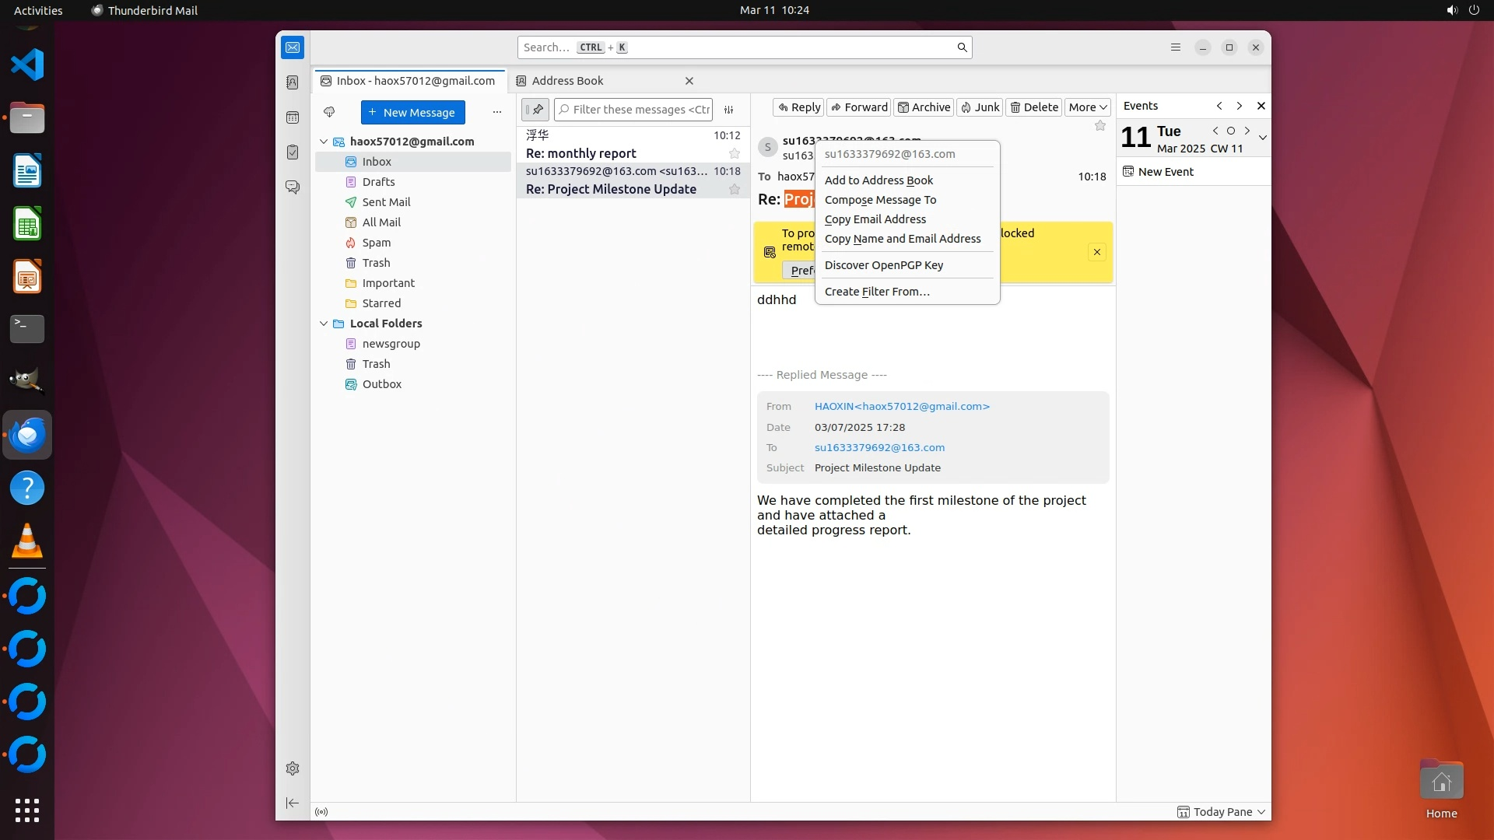Viewport: 1494px width, 840px height.
Task: Open the Calendar sidebar icon
Action: coord(293,117)
